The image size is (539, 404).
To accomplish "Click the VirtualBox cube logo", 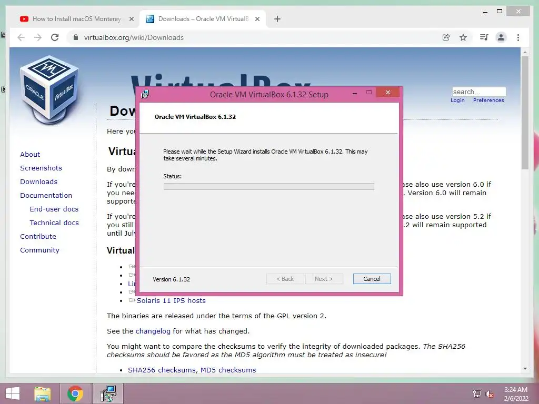I will (49, 90).
